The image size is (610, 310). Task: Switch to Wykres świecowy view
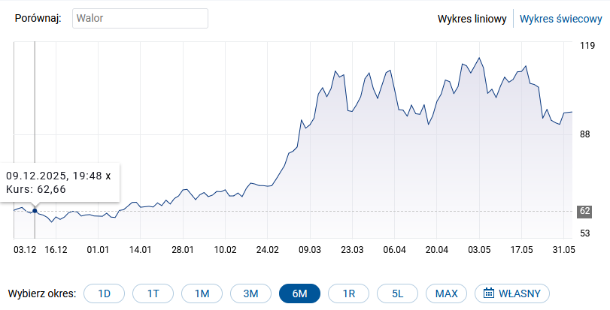tap(560, 19)
